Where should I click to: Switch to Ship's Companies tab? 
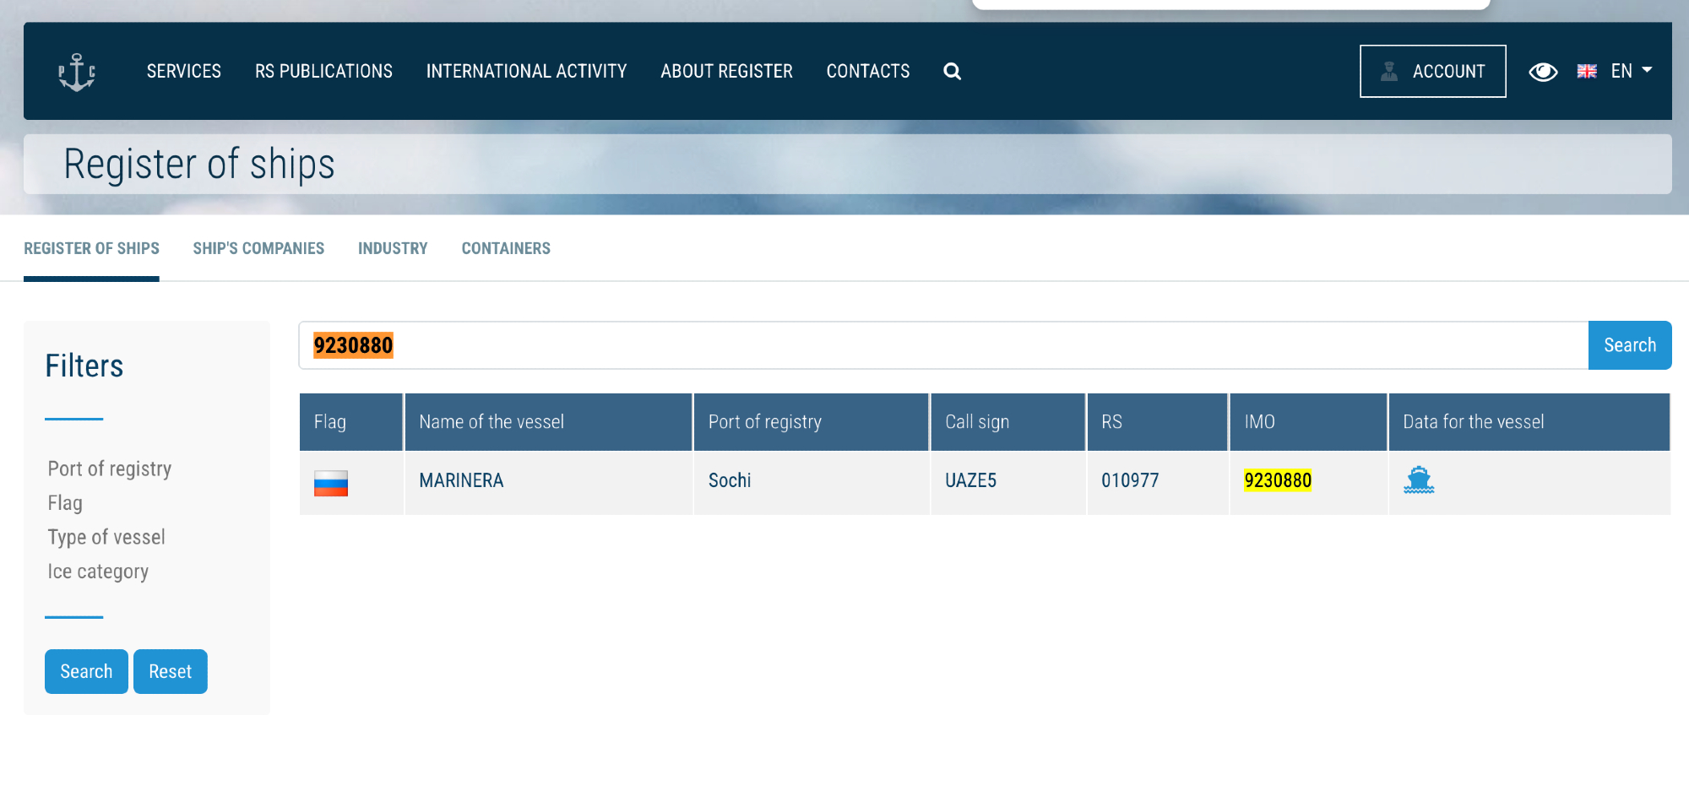(x=258, y=248)
